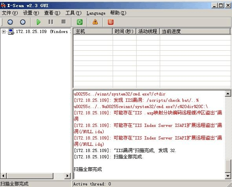Expand the 172.18.25.109 host tree node
Screen dimensions: 232x187
(x=4, y=31)
